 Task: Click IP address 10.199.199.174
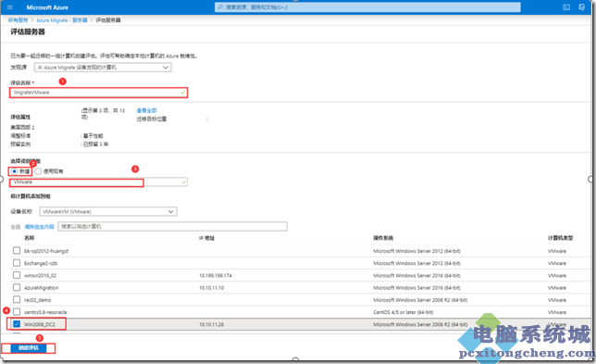click(x=216, y=275)
